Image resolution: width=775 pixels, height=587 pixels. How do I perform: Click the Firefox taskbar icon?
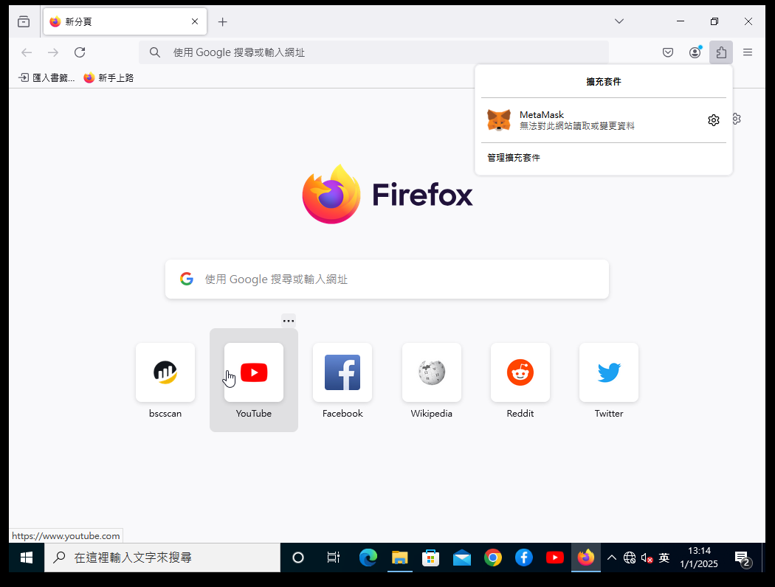(586, 558)
